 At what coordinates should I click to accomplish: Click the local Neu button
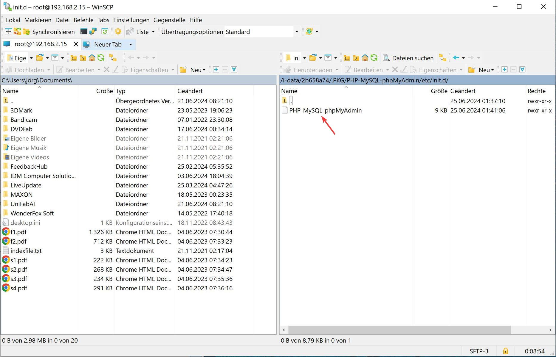pyautogui.click(x=193, y=70)
